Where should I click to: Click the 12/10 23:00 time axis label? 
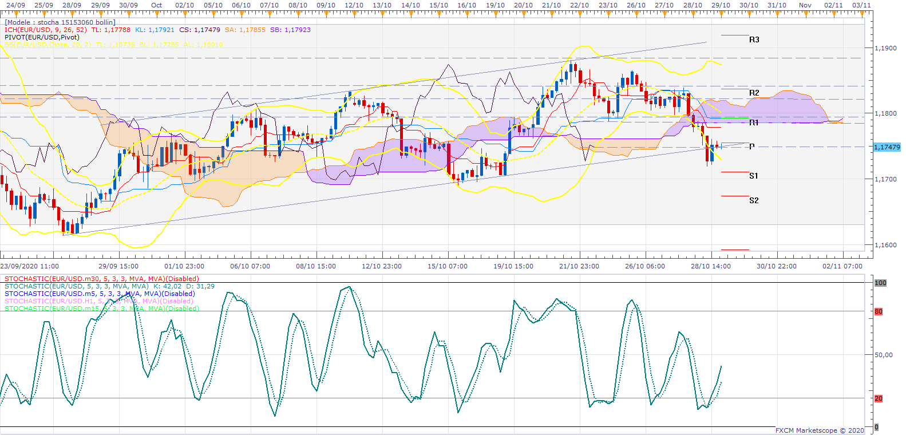coord(382,266)
